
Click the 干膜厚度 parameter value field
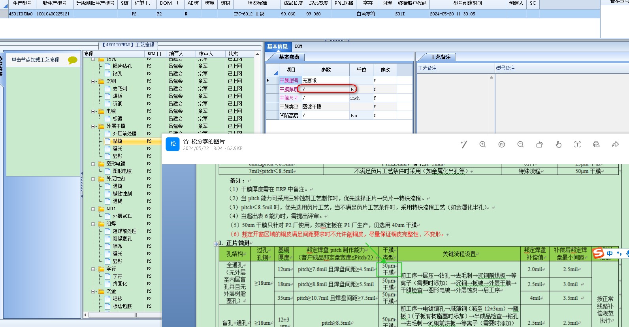pos(326,89)
